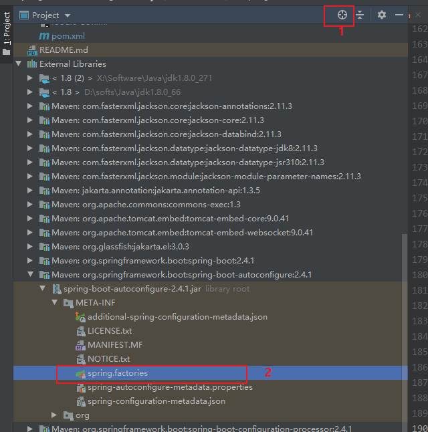This screenshot has width=428, height=432.
Task: Expand tomcat-embed-websocket:9.0.41 library
Action: click(x=30, y=233)
